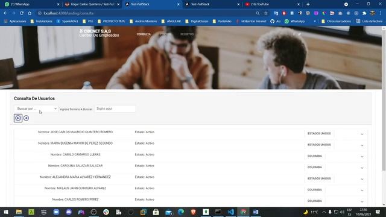This screenshot has height=217, width=386.
Task: Open 'Lista de lectura' reading list
Action: tap(370, 22)
